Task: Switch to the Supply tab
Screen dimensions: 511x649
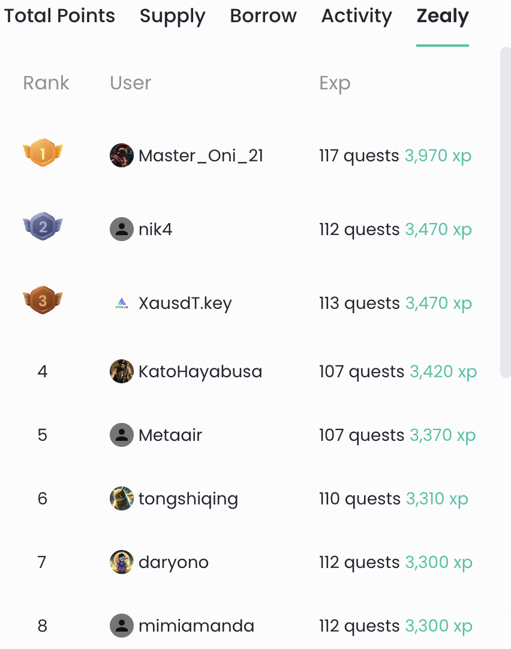Action: [173, 17]
